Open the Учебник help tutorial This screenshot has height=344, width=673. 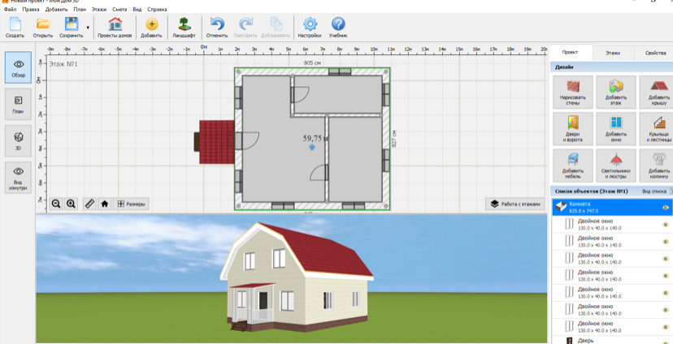[x=338, y=28]
